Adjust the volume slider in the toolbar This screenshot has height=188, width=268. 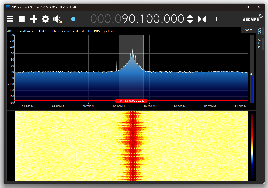(x=73, y=19)
